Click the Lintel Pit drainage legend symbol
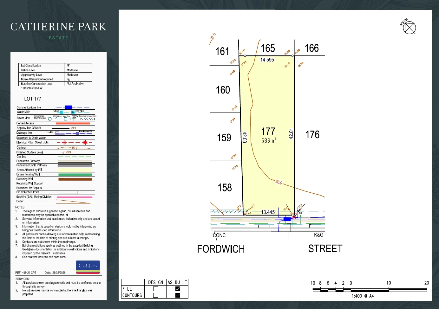 click(57, 133)
